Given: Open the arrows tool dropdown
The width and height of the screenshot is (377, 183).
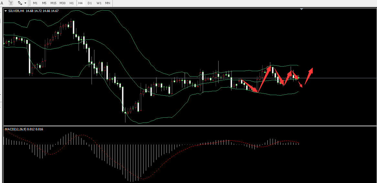Looking at the screenshot, I should (x=25, y=3).
